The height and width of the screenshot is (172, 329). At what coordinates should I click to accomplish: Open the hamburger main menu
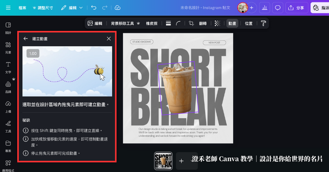(x=8, y=8)
